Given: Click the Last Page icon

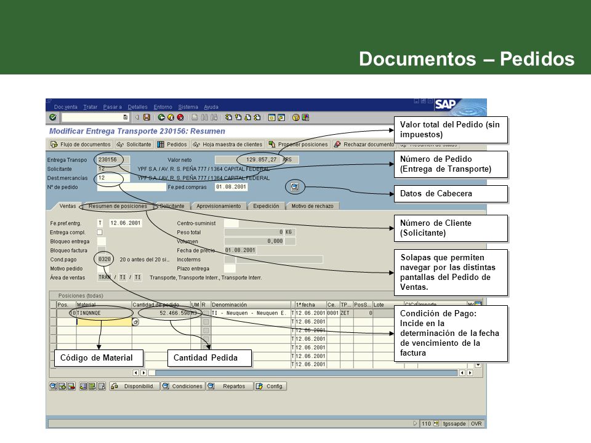Looking at the screenshot, I should pos(257,118).
